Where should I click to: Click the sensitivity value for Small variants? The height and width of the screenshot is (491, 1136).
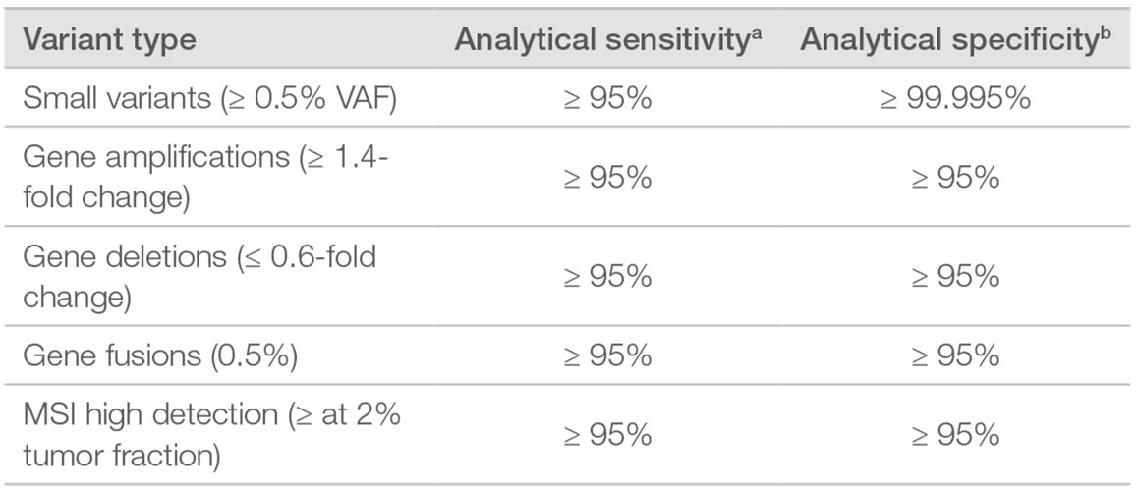tap(607, 100)
